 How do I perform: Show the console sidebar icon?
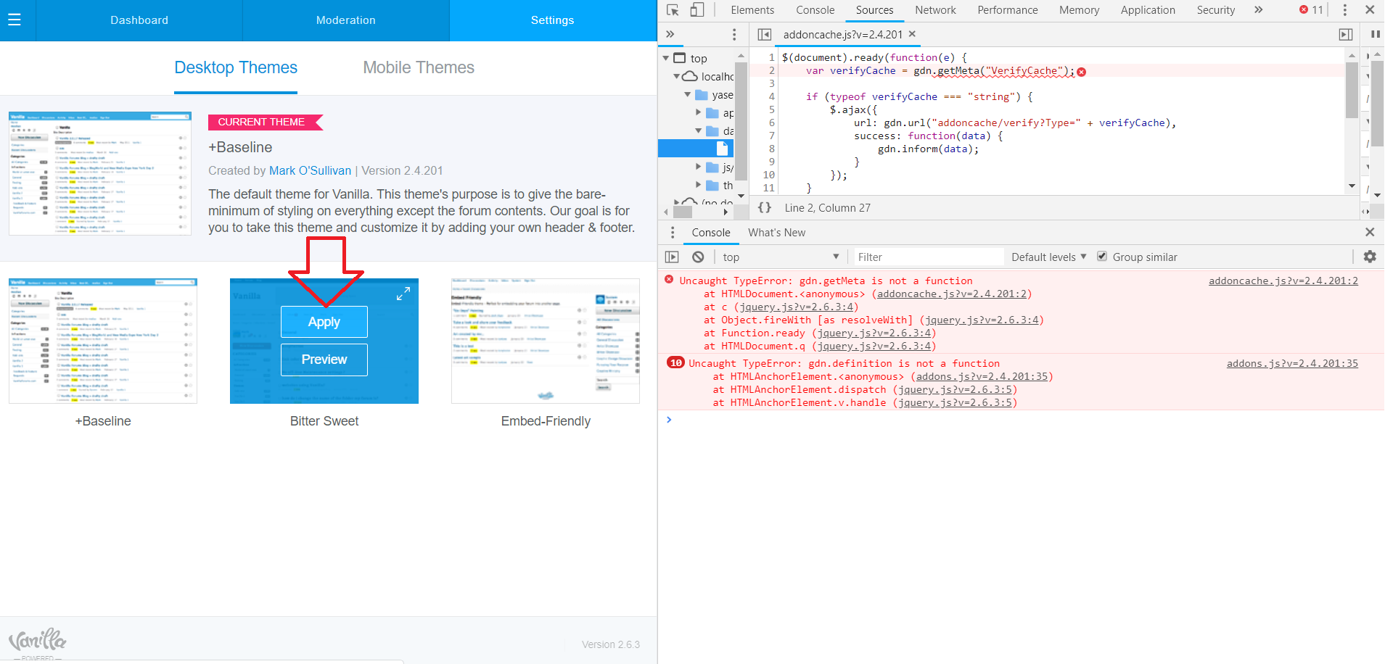pos(672,257)
